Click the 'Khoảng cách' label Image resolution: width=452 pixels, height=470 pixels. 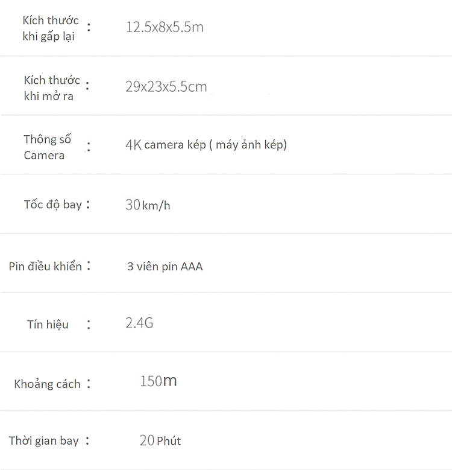click(x=47, y=384)
